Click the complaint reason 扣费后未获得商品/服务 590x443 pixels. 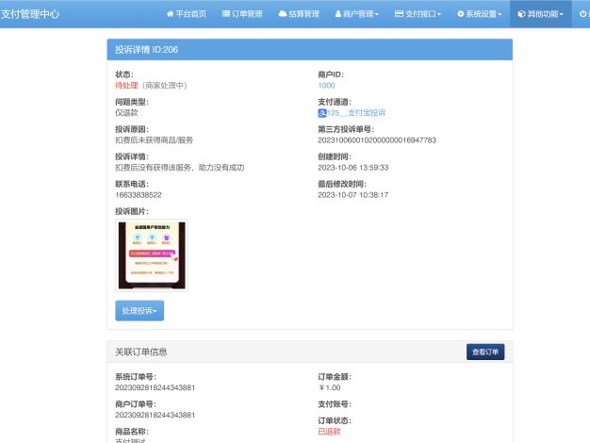(x=155, y=140)
